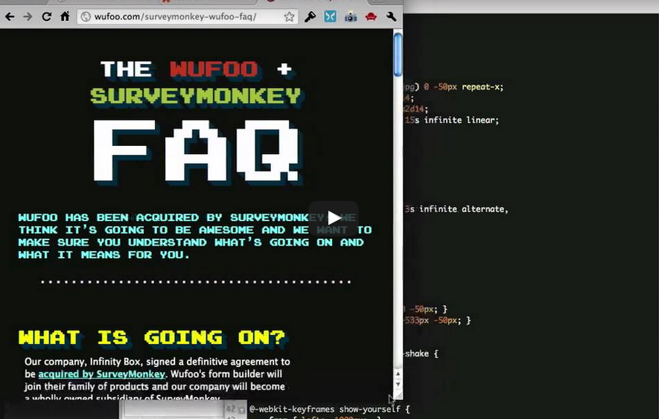
Task: Click the scrollbar down arrow
Action: (x=398, y=384)
